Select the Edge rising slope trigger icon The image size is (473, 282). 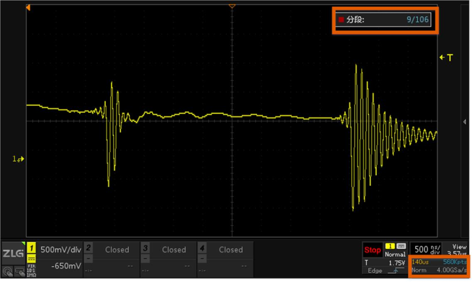[x=395, y=271]
